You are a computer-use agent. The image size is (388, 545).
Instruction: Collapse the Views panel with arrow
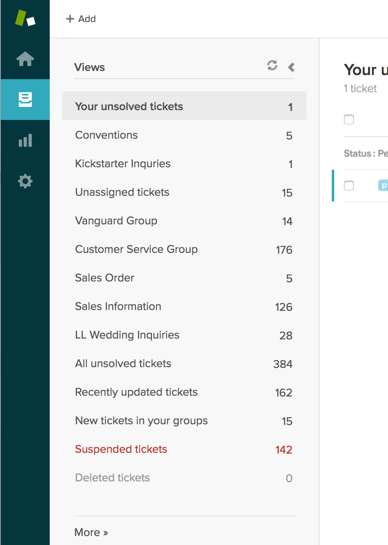(291, 67)
